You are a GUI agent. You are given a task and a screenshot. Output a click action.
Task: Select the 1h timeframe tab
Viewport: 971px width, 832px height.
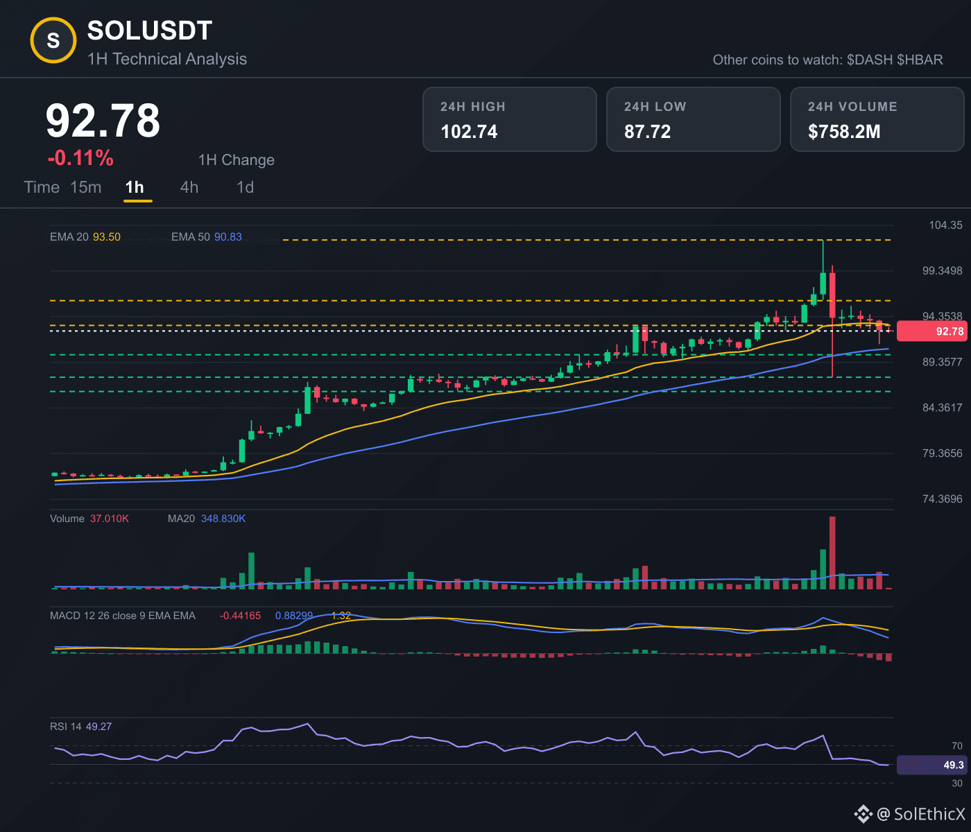[135, 187]
